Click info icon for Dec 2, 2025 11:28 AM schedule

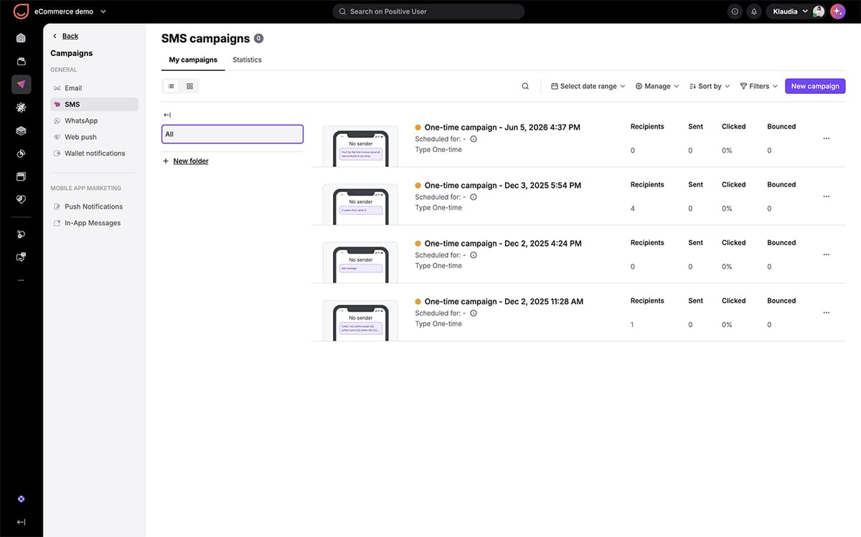click(474, 313)
